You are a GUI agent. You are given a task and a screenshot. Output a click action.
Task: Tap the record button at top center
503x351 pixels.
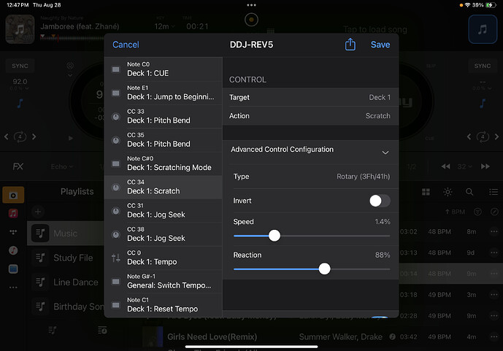point(251,20)
